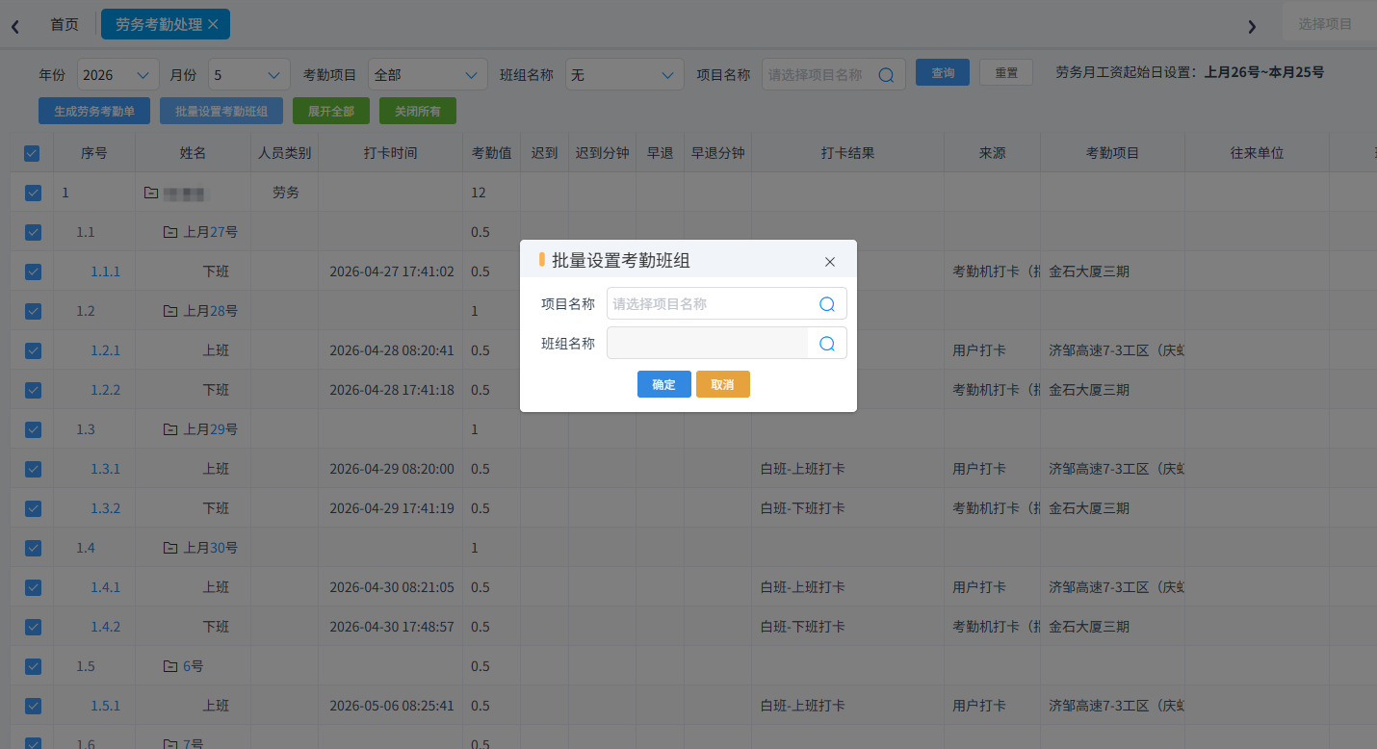Open the 班组名称 dropdown showing 无

(x=624, y=75)
